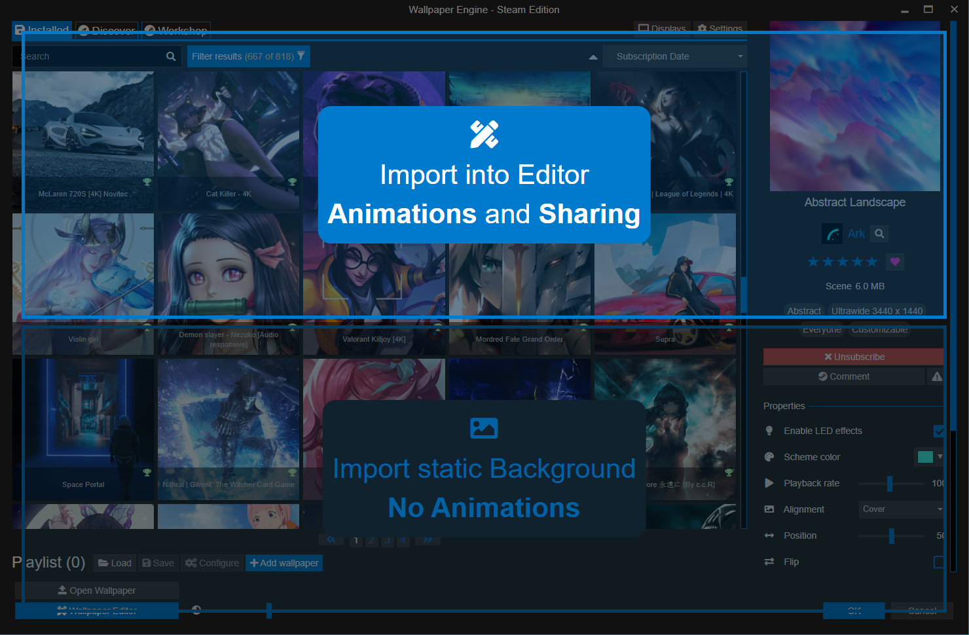Go to page 2 of results
Screen dimensions: 969x635
click(x=371, y=540)
